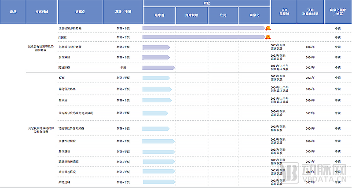
Task: Select the 臨床試驗 stage header
Action: click(x=191, y=15)
